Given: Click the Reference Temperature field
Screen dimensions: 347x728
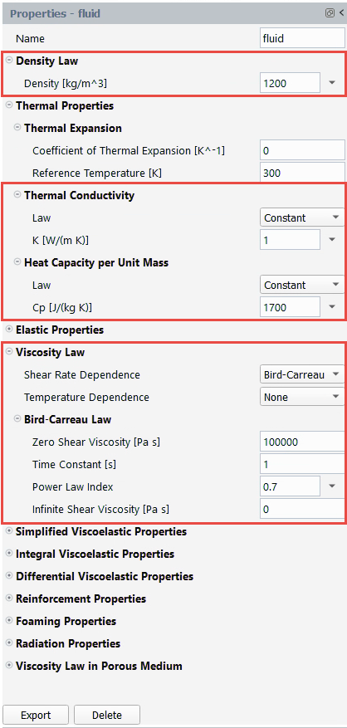Looking at the screenshot, I should [x=302, y=173].
